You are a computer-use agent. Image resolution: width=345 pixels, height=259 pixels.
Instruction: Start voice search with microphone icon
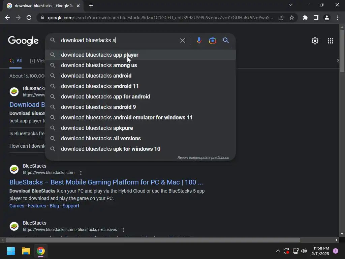click(x=199, y=40)
